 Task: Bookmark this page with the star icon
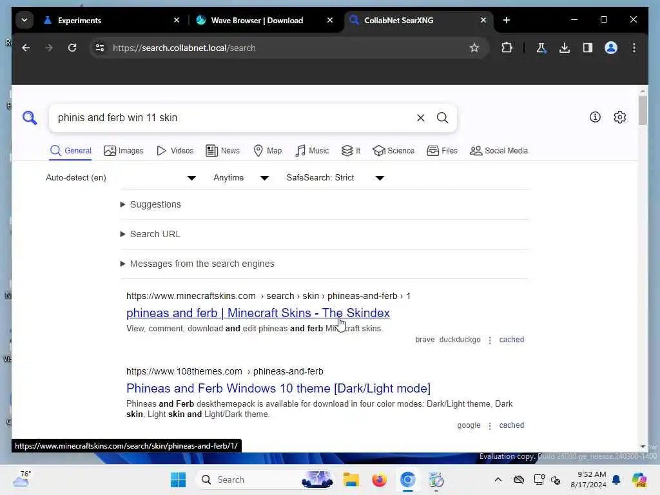[474, 48]
